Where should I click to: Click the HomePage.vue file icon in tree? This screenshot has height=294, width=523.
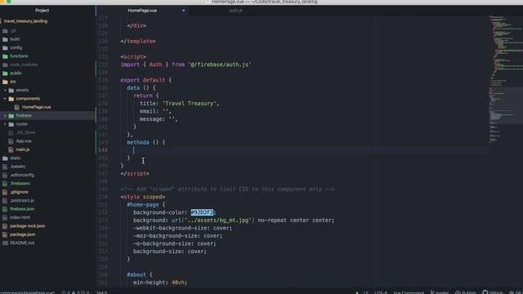pos(16,107)
